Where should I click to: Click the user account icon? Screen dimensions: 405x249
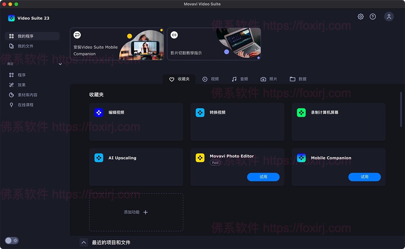coord(389,16)
